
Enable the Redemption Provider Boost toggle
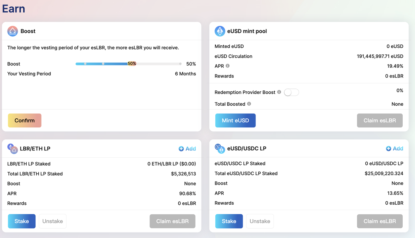click(x=291, y=92)
